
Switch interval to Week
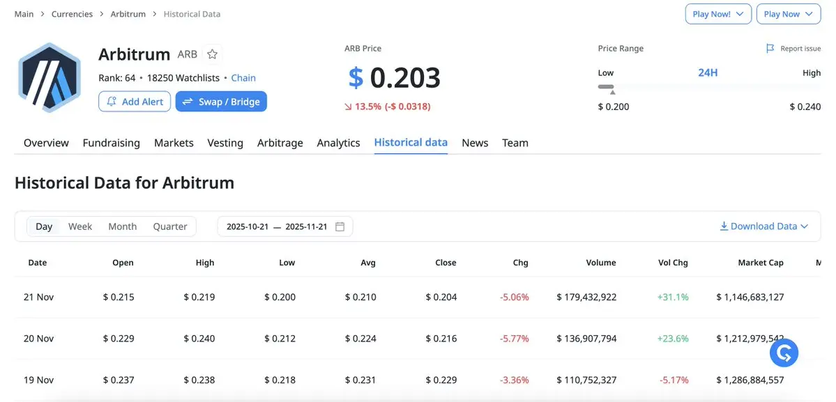[80, 226]
